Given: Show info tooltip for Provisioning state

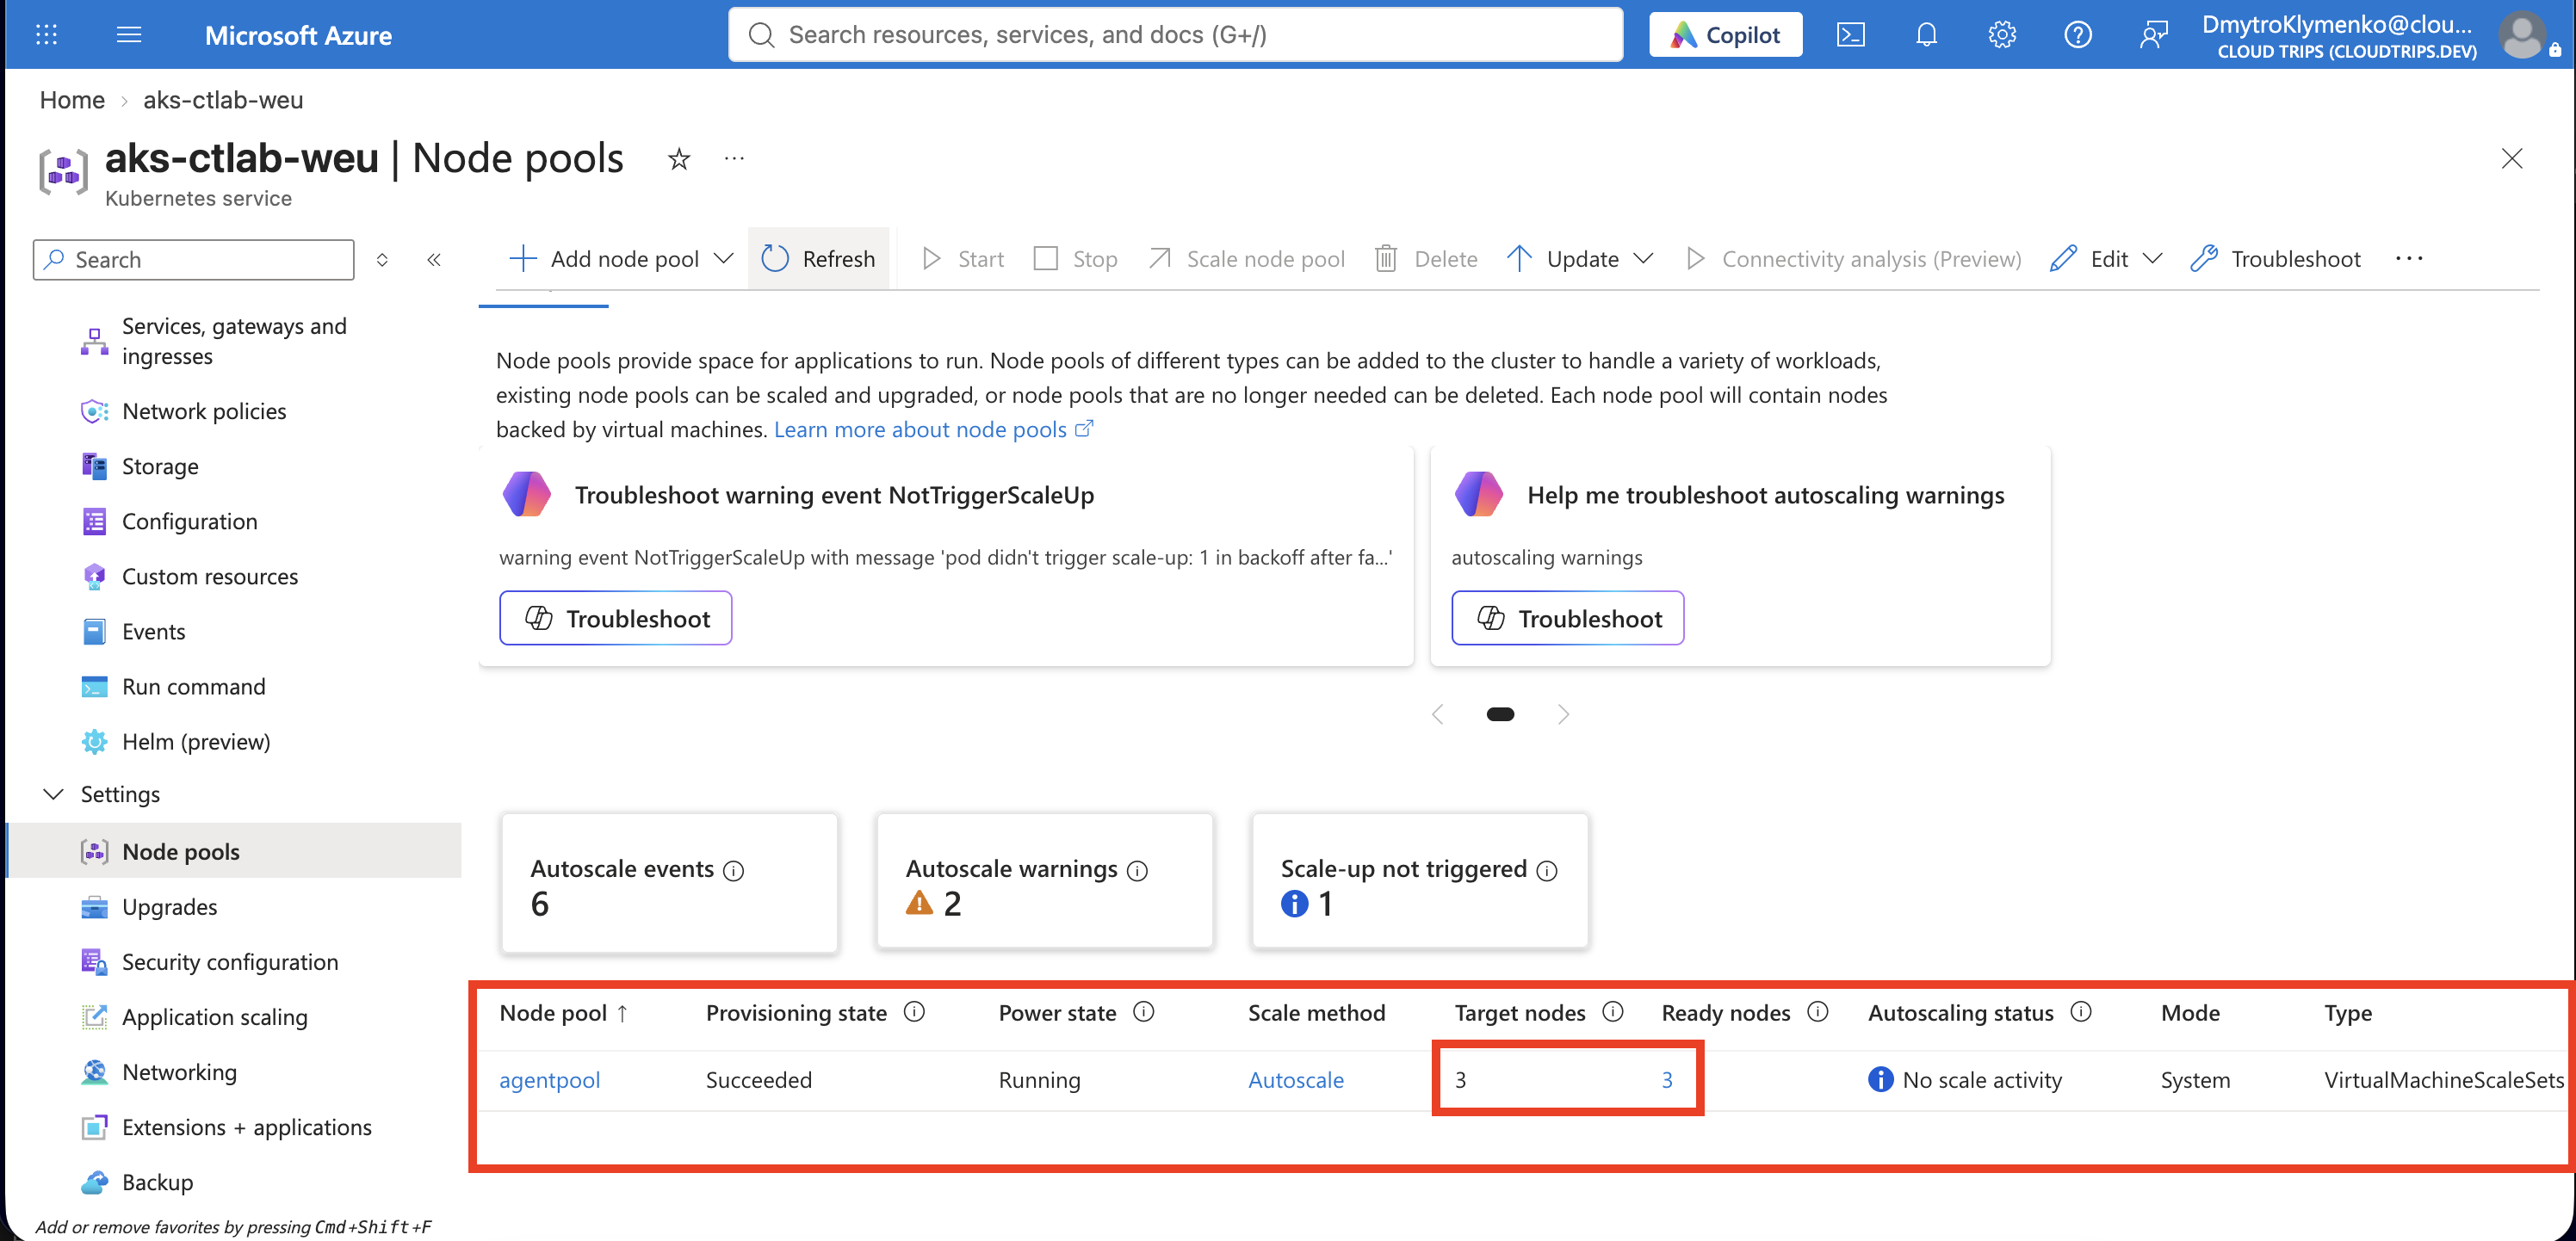Looking at the screenshot, I should [x=914, y=1011].
